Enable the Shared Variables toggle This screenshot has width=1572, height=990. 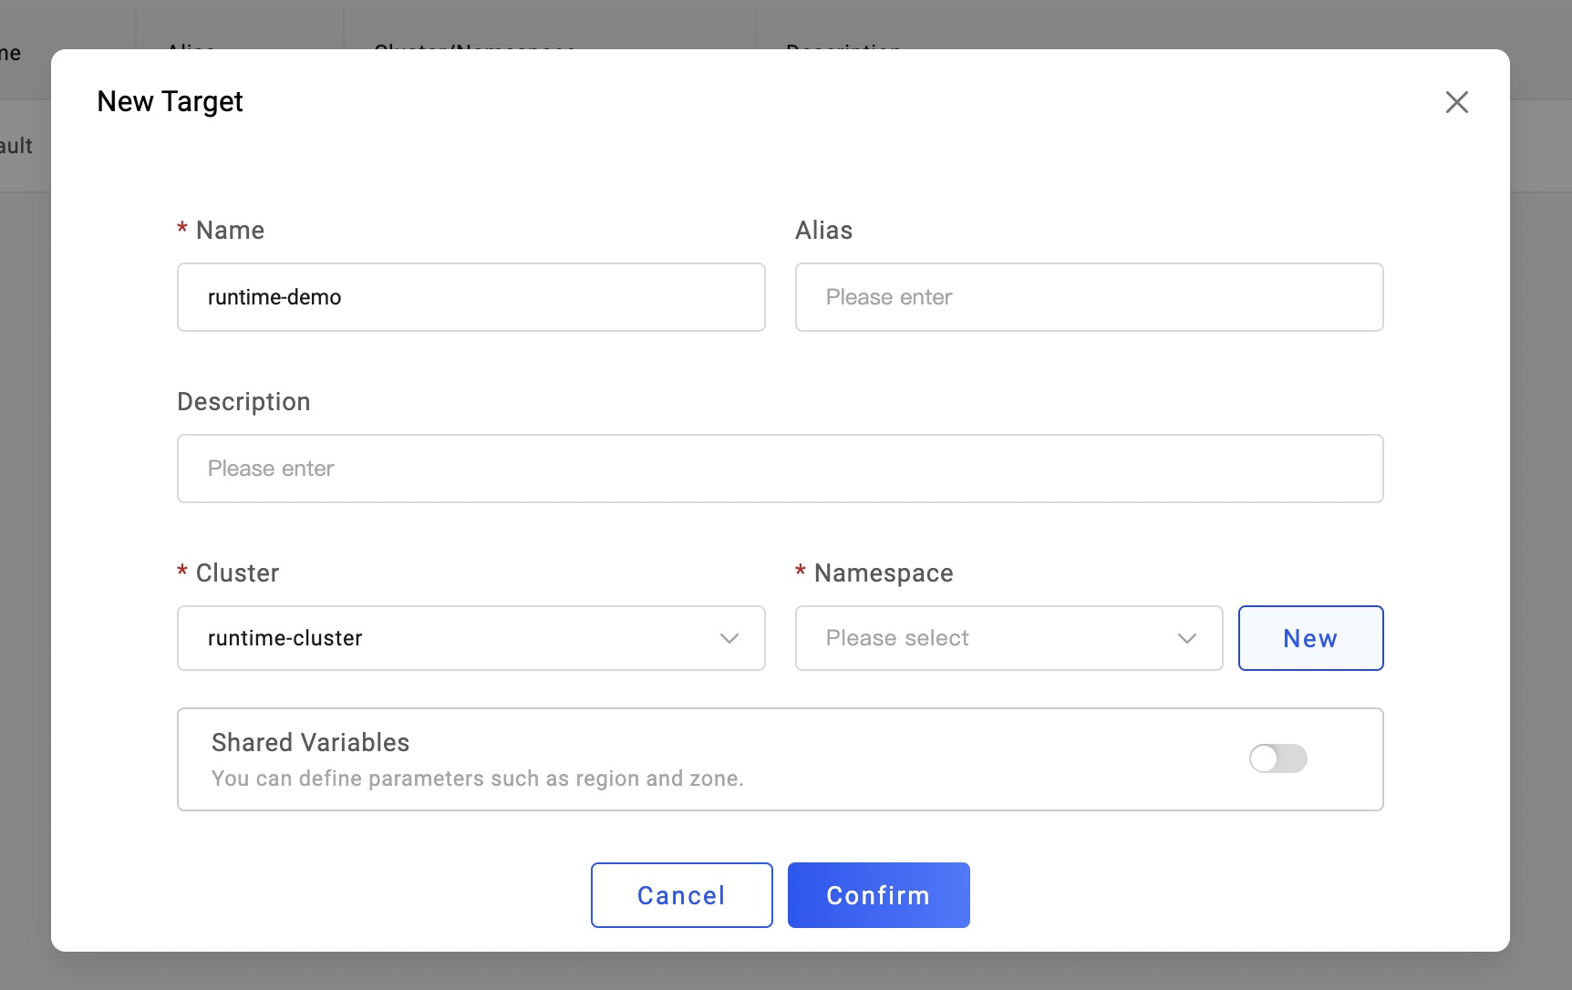(1277, 758)
